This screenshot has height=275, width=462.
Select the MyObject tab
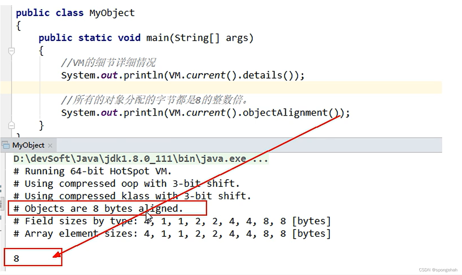click(29, 145)
